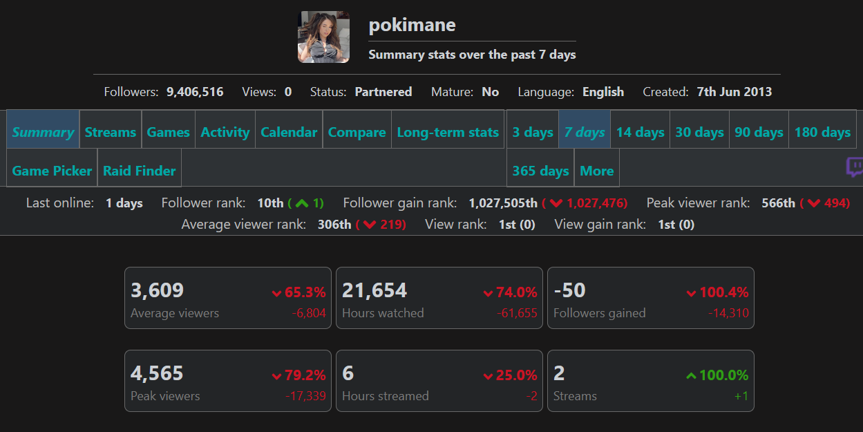Image resolution: width=863 pixels, height=432 pixels.
Task: Click the Created 7th Jun 2013 date
Action: [734, 92]
